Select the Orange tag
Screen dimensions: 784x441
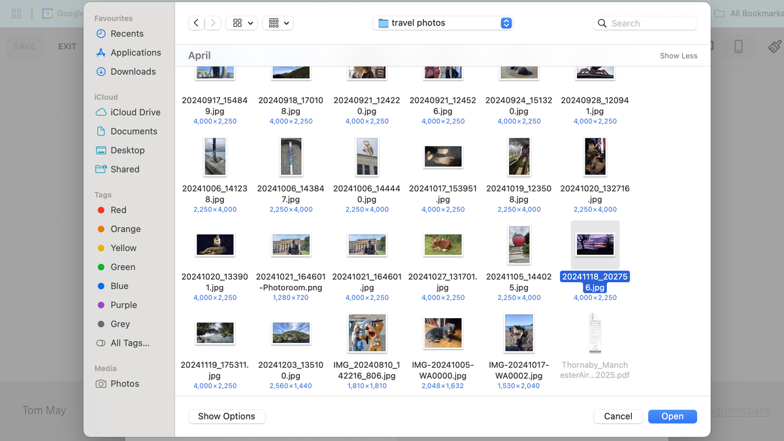118,229
